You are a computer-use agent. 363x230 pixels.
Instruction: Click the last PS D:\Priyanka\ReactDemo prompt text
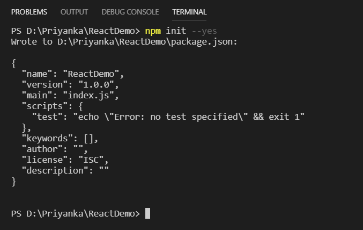(x=75, y=213)
